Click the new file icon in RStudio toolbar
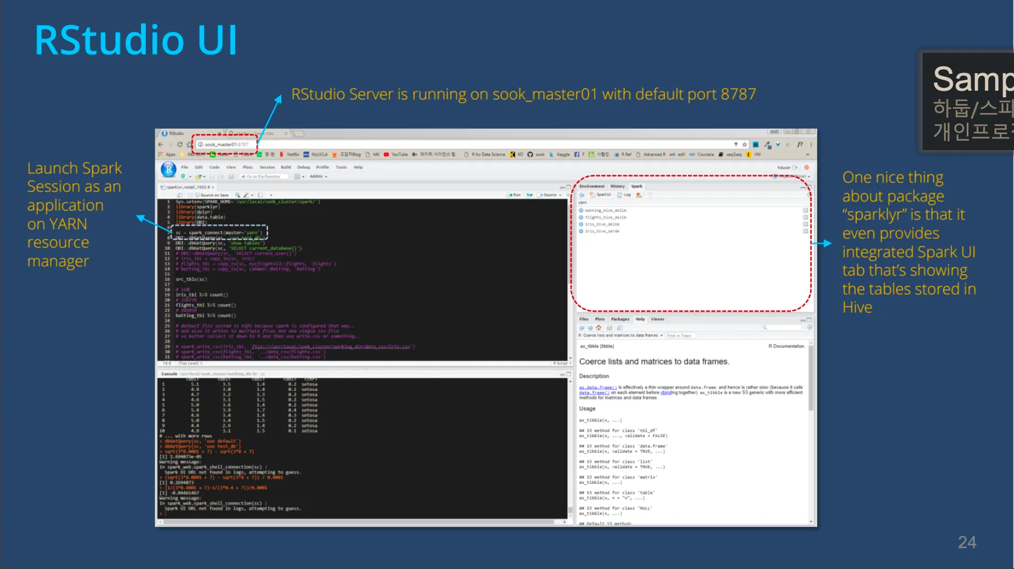Viewport: 1014px width, 569px height. [183, 176]
